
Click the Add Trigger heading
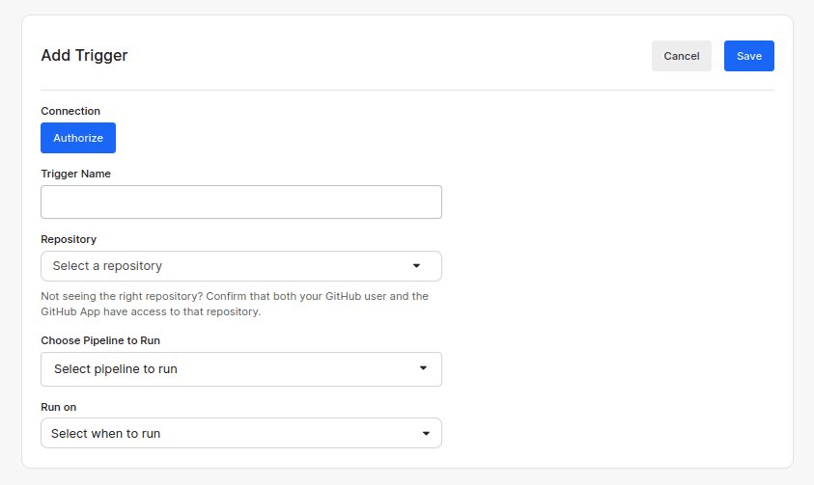84,56
